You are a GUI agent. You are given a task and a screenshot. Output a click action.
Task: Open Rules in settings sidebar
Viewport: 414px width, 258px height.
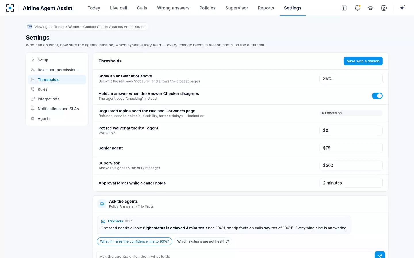[x=57, y=89]
